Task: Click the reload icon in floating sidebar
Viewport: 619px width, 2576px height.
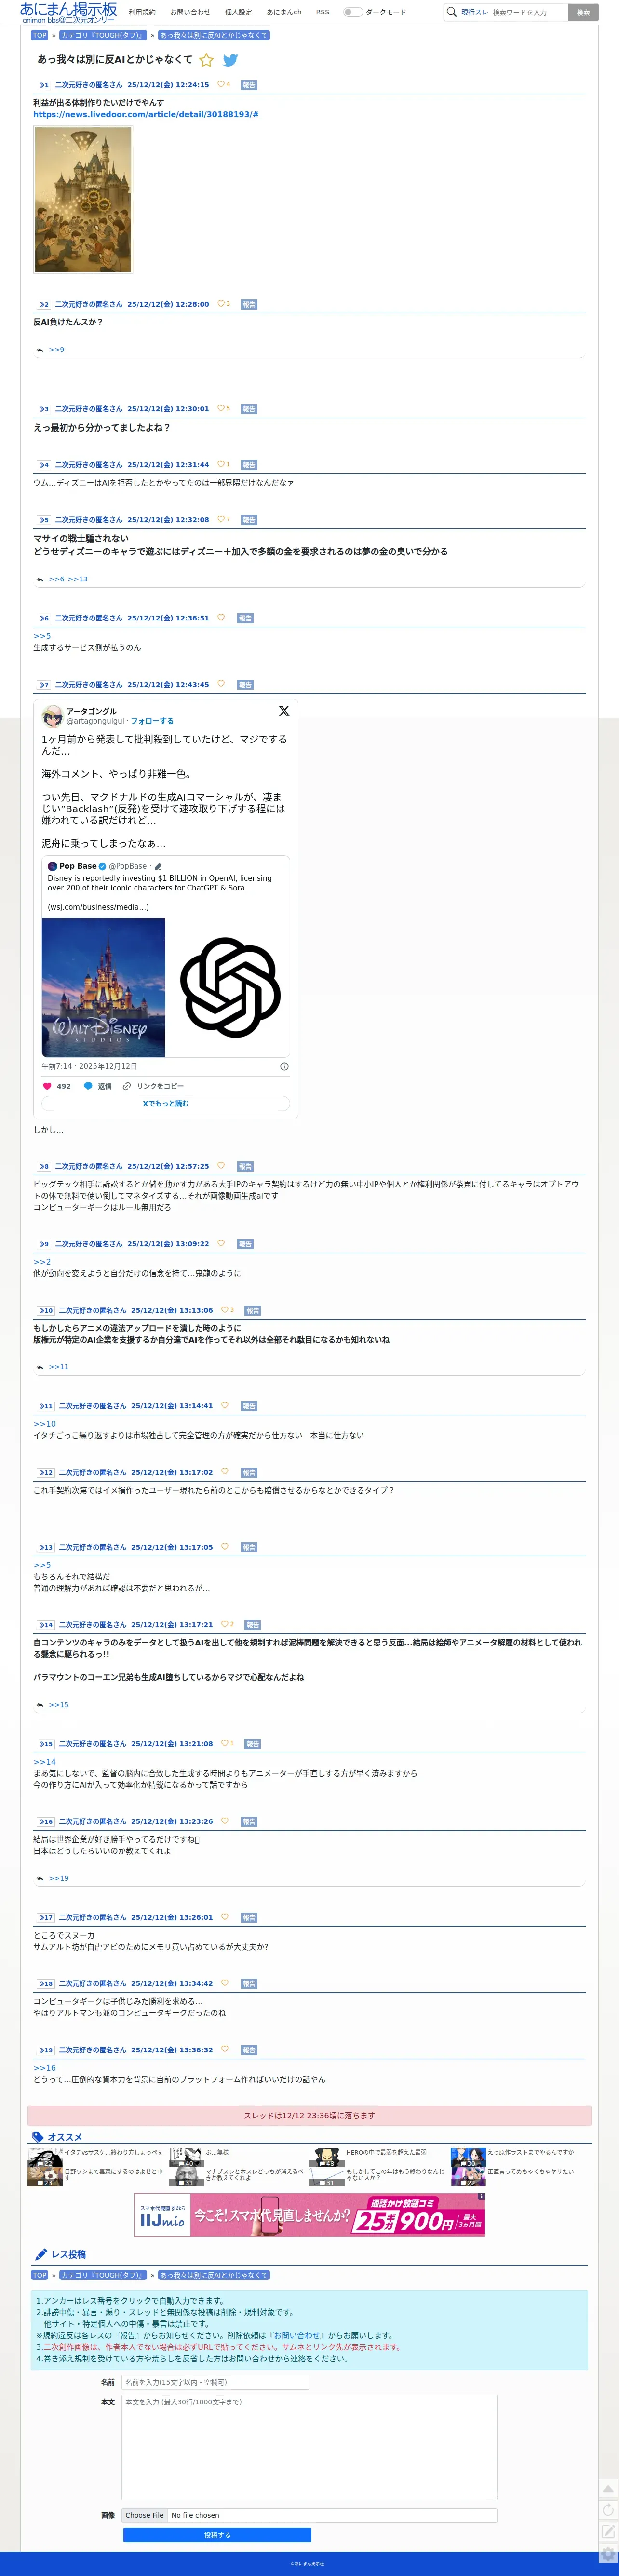Action: coord(608,2510)
